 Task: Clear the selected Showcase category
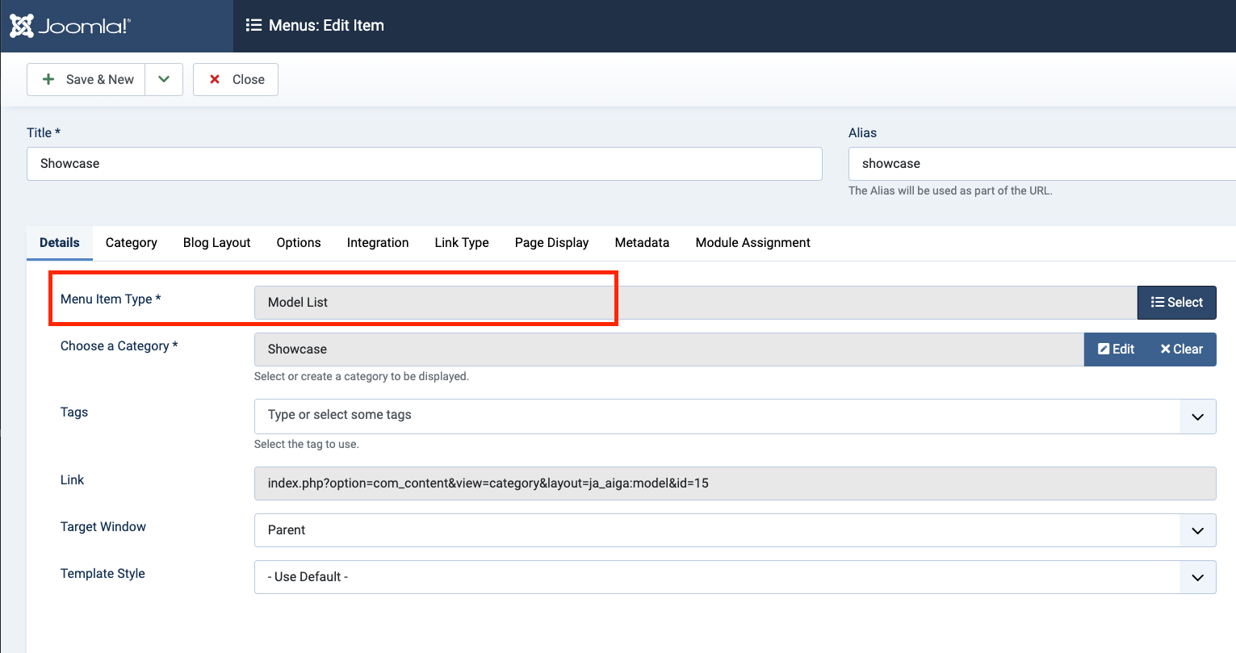1181,350
